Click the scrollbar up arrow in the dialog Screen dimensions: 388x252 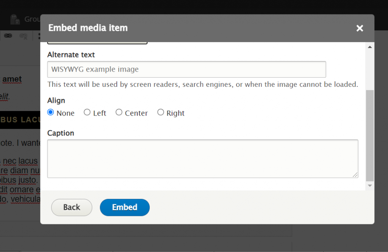coord(369,47)
